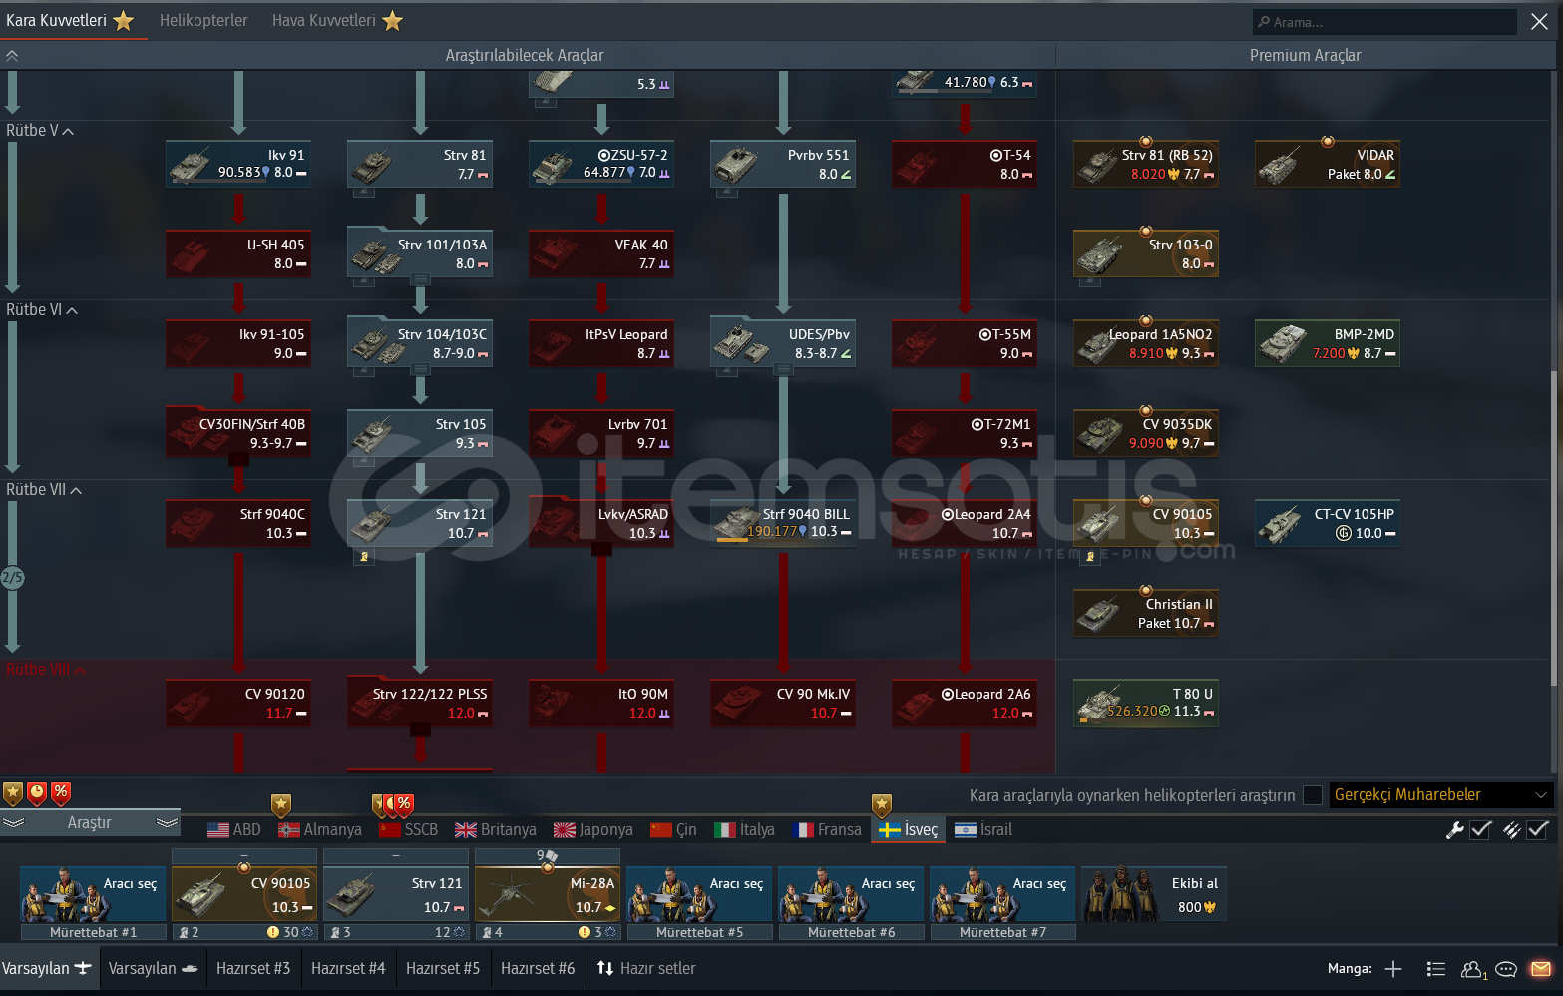1563x996 pixels.
Task: Focus the Arama search field
Action: pos(1384,22)
